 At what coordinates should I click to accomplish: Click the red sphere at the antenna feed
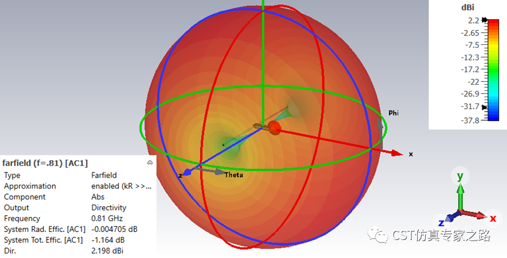[x=274, y=127]
